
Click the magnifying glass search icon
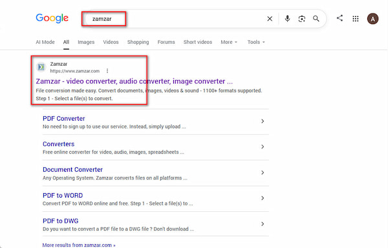[316, 19]
